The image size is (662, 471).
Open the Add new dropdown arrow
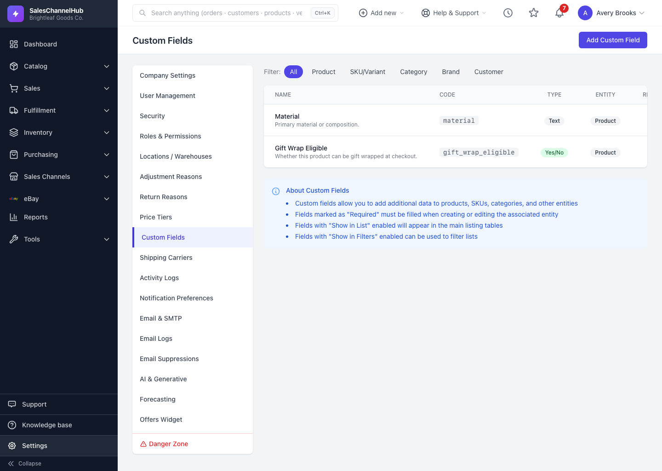[402, 13]
